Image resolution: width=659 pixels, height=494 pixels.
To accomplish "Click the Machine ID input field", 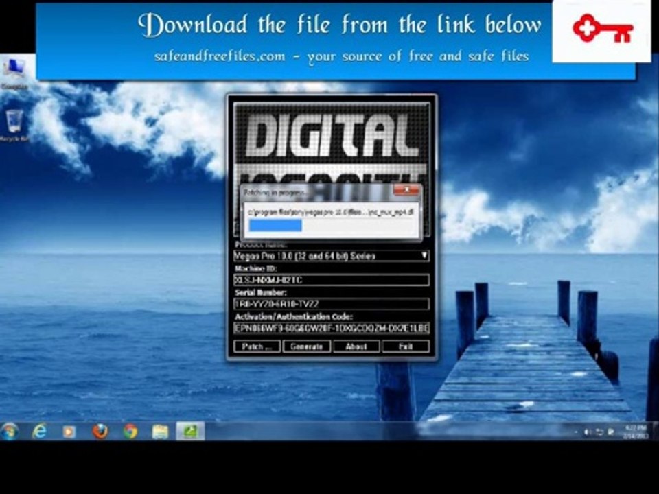I will [x=331, y=280].
